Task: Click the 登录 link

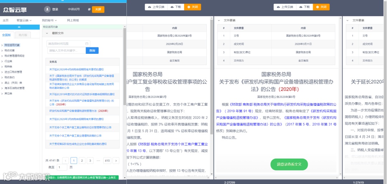Action: [55, 9]
